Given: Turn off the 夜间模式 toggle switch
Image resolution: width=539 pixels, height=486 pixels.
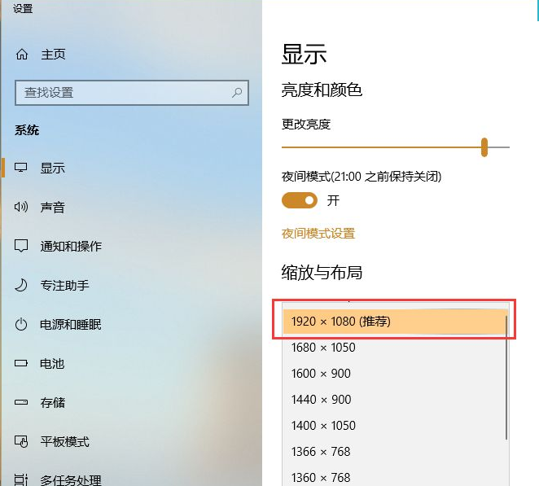Looking at the screenshot, I should [x=299, y=200].
